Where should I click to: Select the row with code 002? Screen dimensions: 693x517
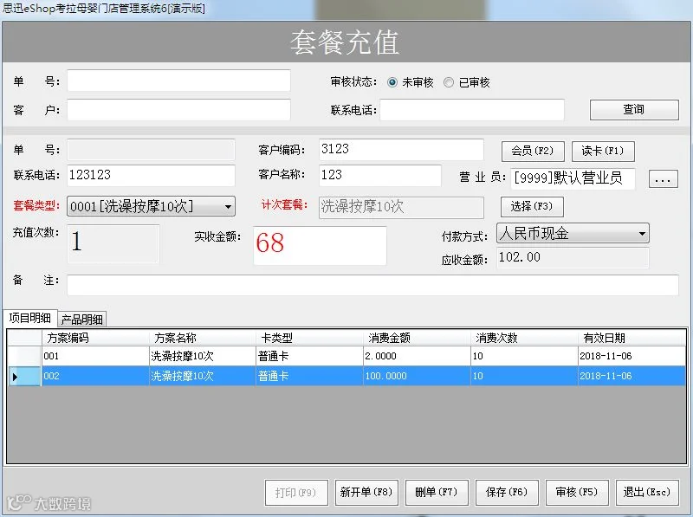346,376
